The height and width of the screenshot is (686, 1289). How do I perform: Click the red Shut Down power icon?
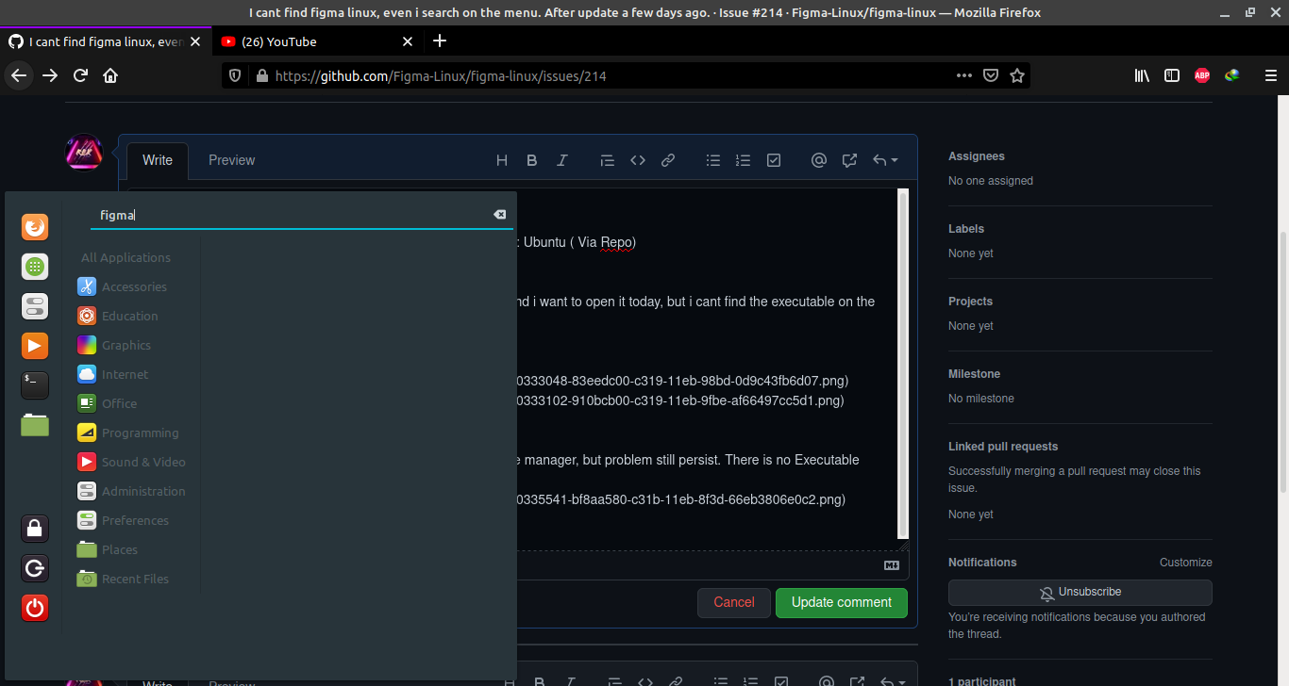[x=35, y=608]
